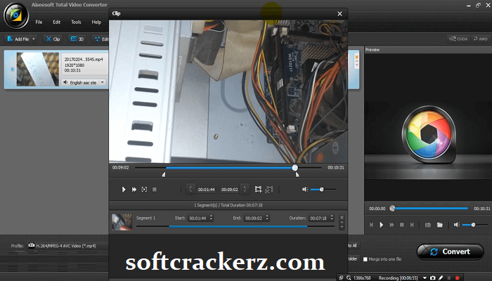Screen dimensions: 492x281
Task: Stop playback in Preview panel
Action: 401,225
